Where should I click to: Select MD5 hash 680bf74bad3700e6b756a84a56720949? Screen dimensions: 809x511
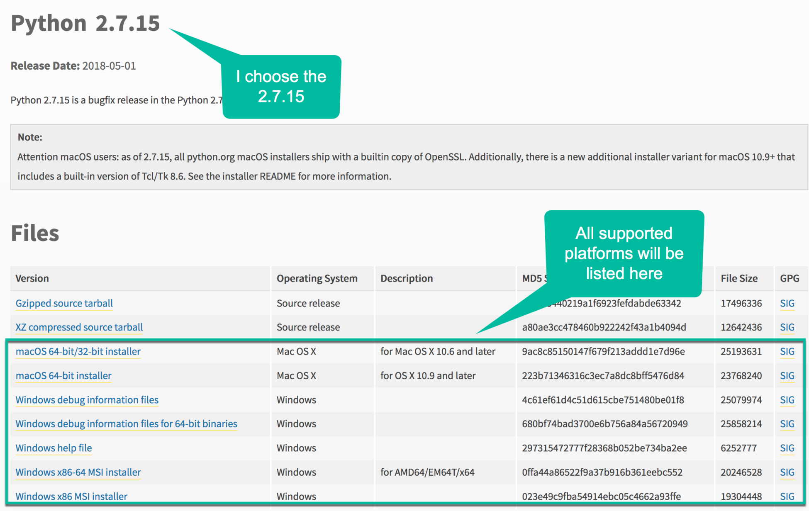605,423
